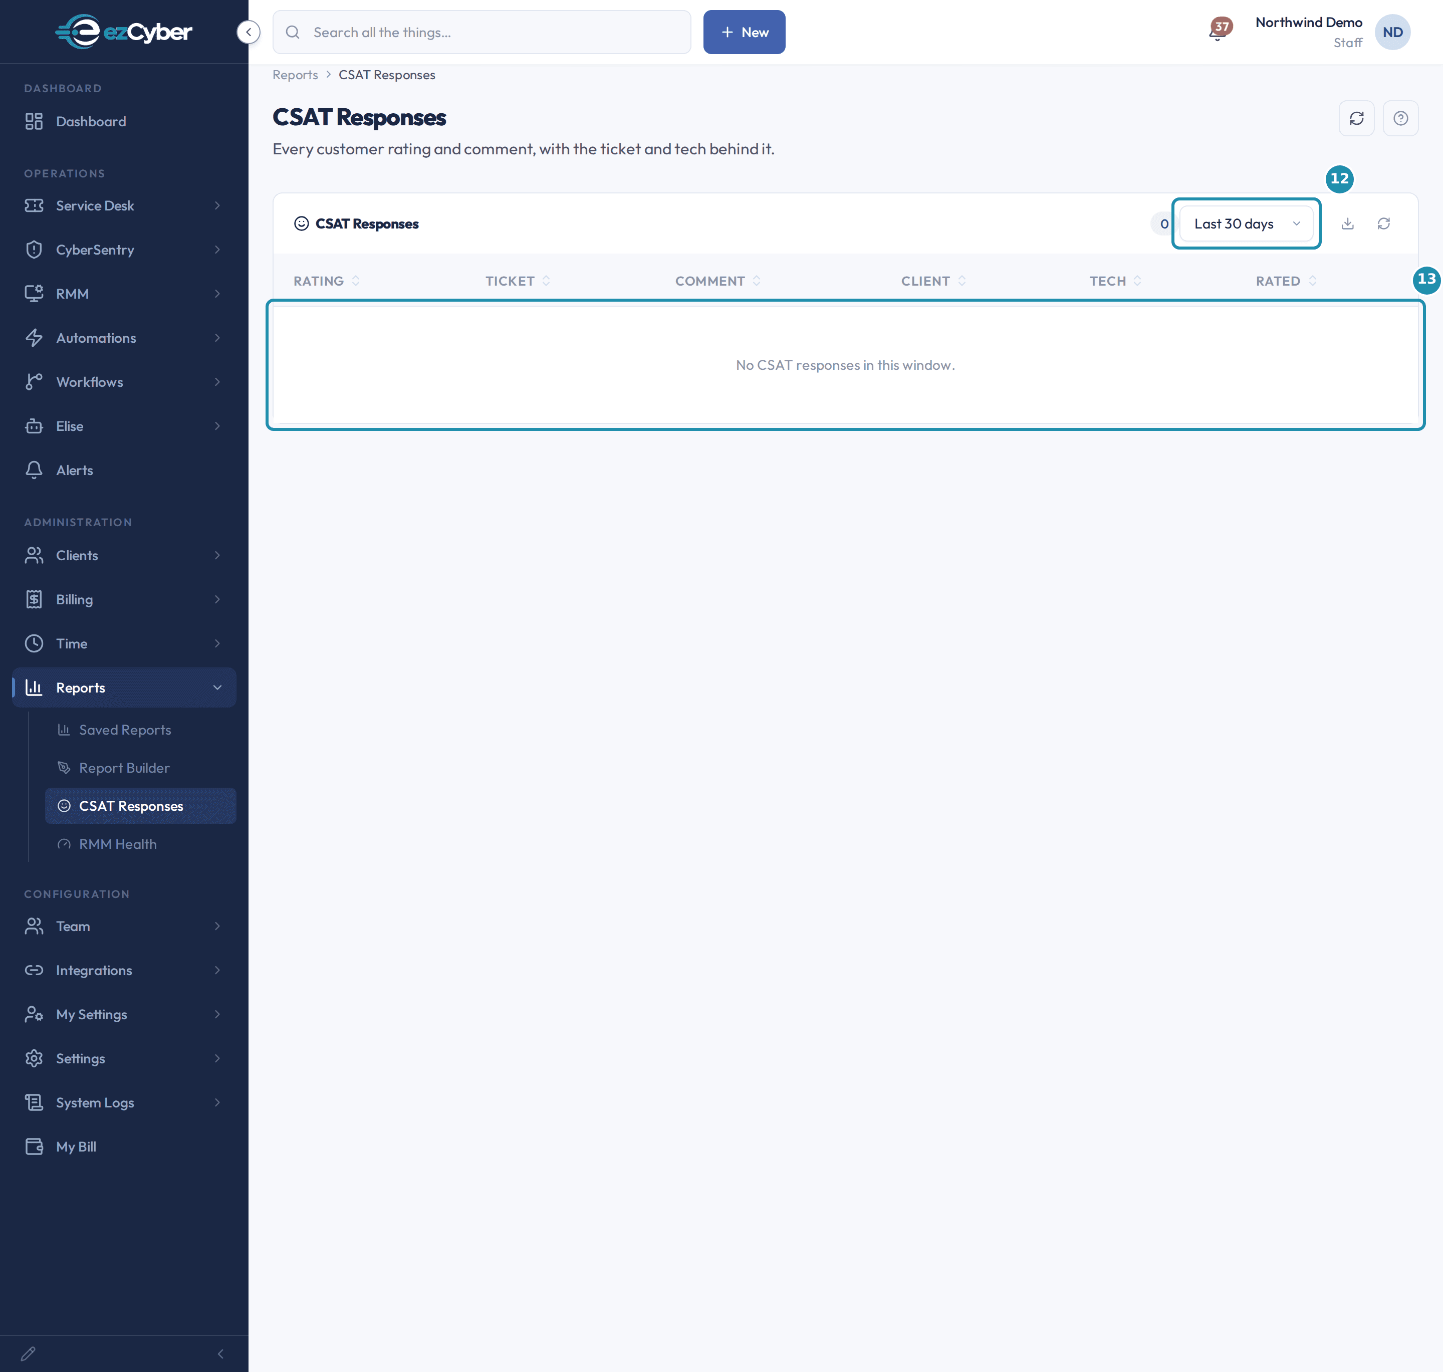1443x1372 pixels.
Task: Collapse the sidebar with the round chevron button
Action: pyautogui.click(x=249, y=32)
